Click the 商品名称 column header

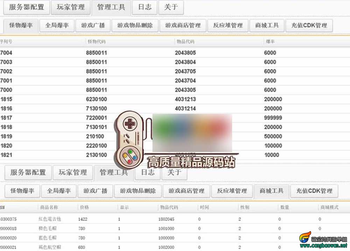pos(49,207)
